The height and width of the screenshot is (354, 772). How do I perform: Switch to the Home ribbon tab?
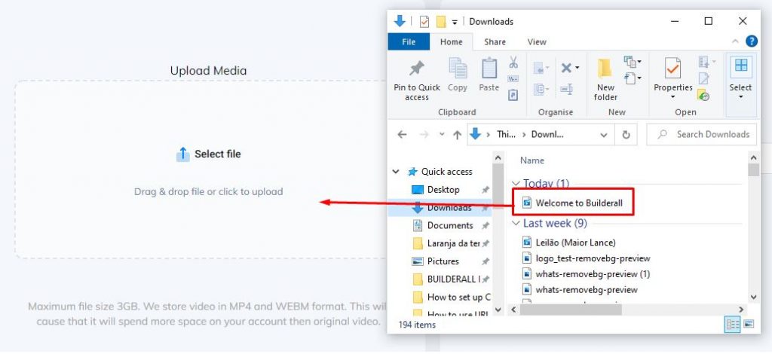pos(452,41)
